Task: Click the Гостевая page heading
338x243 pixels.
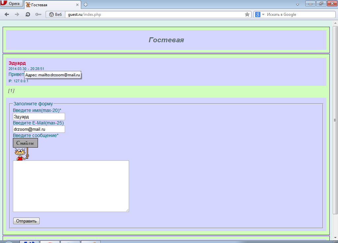Action: [166, 40]
